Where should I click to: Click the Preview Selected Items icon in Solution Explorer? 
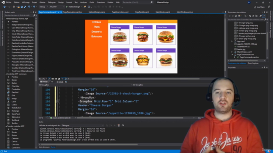[x=264, y=16]
